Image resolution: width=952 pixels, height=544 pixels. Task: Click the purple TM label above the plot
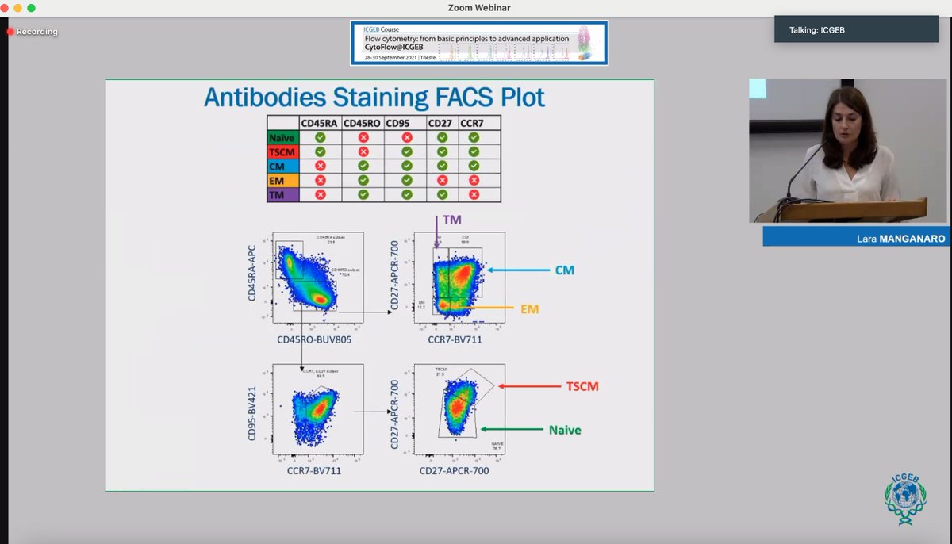click(451, 220)
